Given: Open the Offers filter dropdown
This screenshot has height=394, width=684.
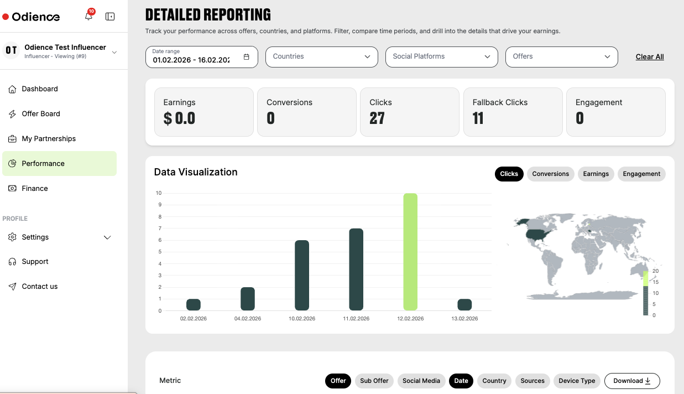Looking at the screenshot, I should click(x=561, y=56).
